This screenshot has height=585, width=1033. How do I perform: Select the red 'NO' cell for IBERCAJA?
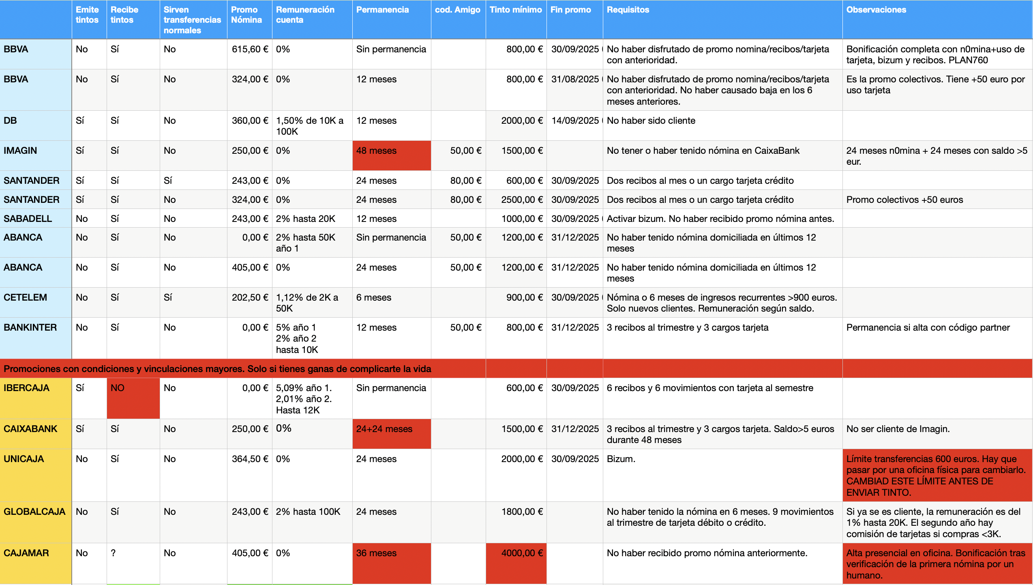(x=133, y=398)
